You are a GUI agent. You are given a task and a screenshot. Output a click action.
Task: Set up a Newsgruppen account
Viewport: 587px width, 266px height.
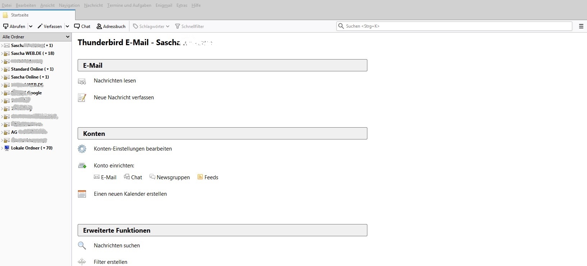click(x=170, y=177)
